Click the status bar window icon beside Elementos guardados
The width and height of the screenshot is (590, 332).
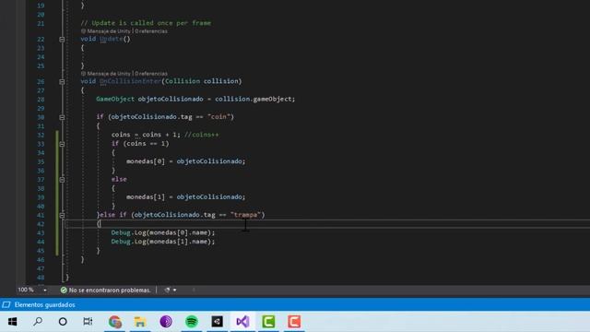[6, 304]
